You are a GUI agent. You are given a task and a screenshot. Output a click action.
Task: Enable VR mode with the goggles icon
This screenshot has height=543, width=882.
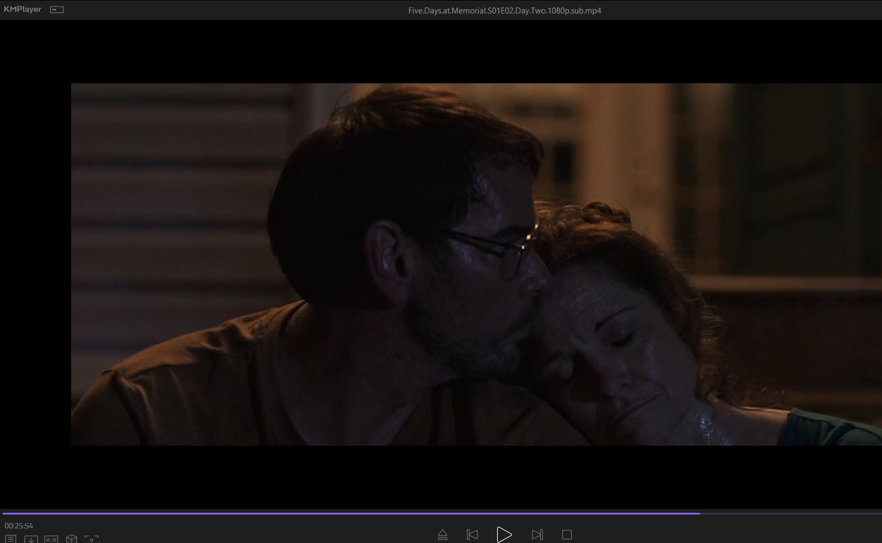point(51,539)
